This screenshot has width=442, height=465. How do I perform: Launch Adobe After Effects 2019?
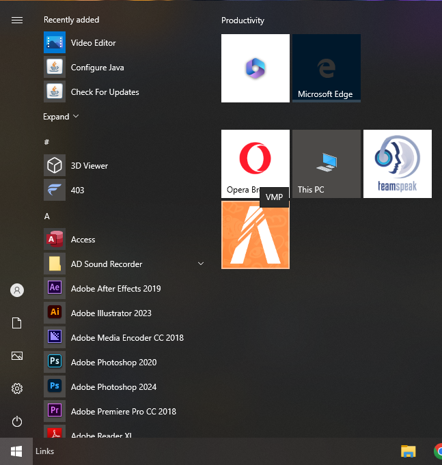(115, 289)
